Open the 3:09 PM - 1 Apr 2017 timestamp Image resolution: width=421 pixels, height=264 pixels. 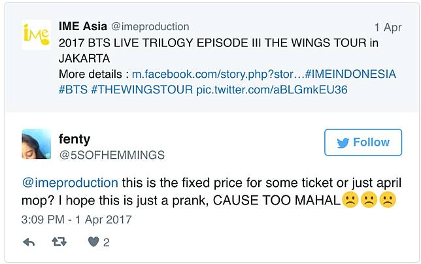coord(77,219)
